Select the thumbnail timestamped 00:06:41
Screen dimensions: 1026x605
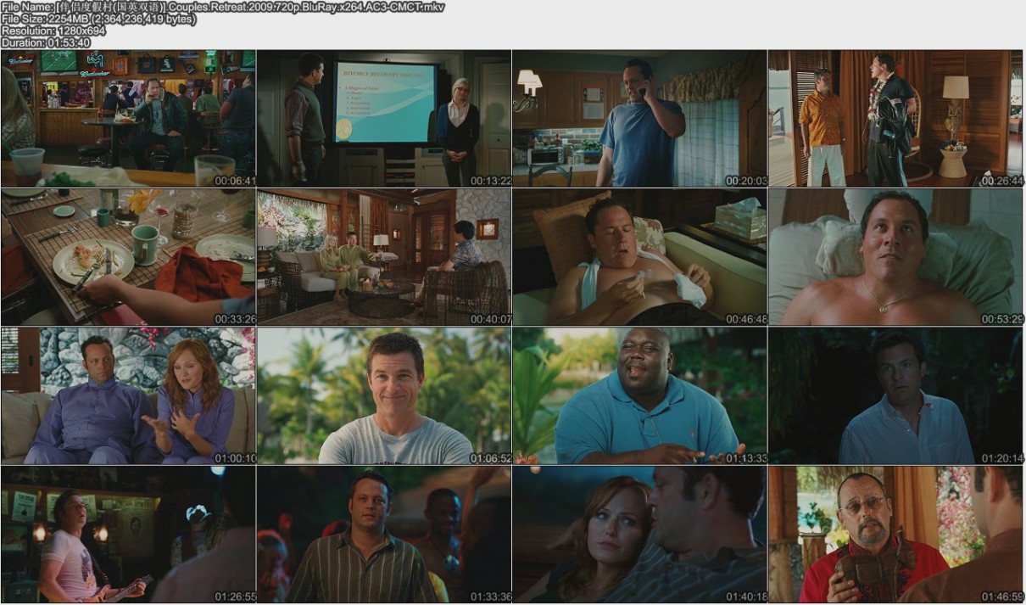click(x=128, y=119)
